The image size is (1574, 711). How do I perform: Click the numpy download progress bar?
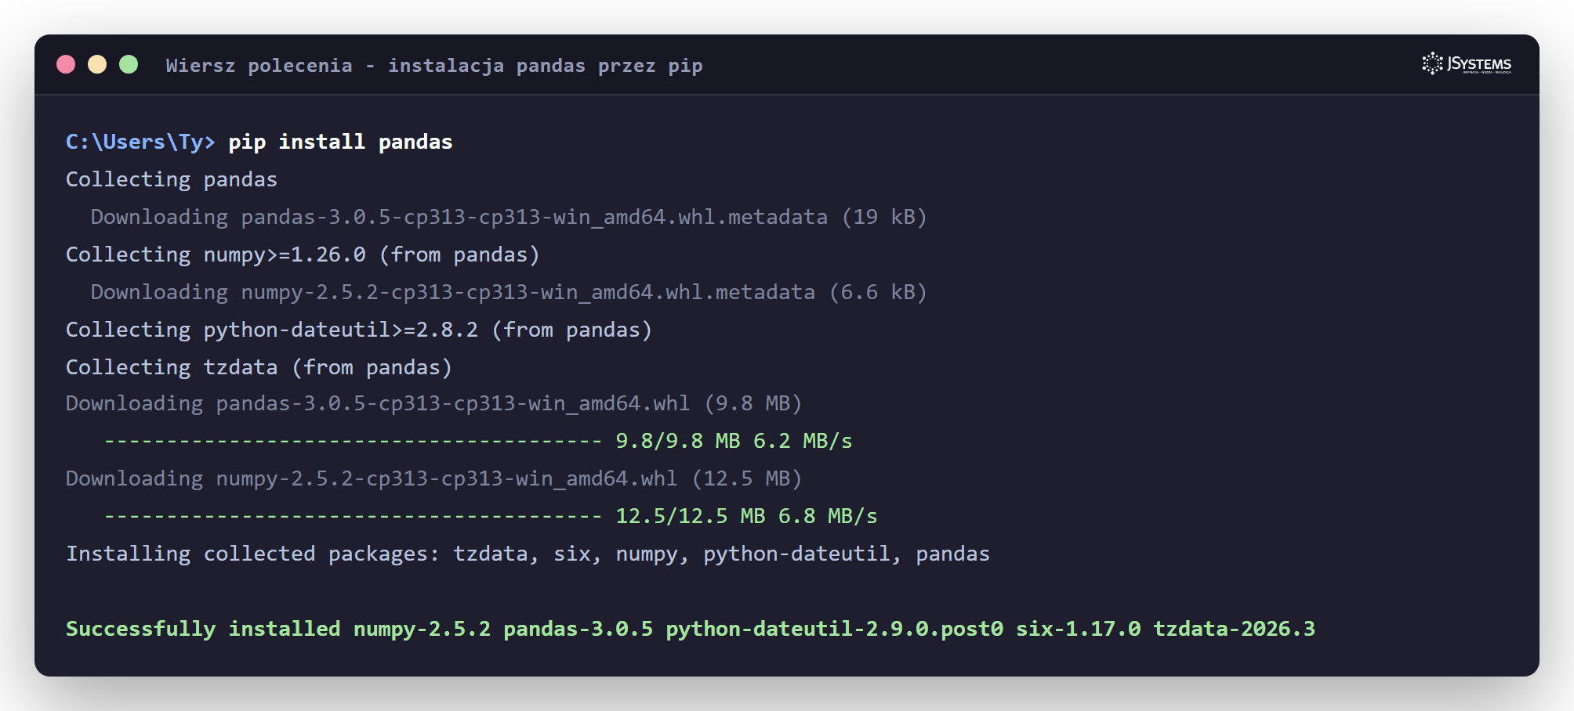point(353,517)
